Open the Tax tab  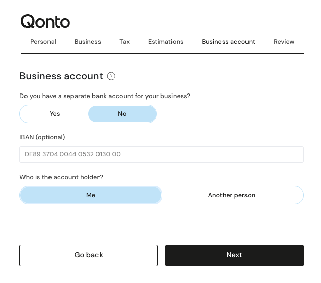125,42
